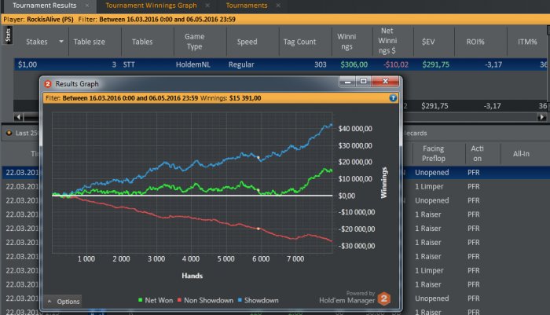Image resolution: width=550 pixels, height=315 pixels.
Task: Click the $306,00 winnings cell
Action: coord(354,64)
